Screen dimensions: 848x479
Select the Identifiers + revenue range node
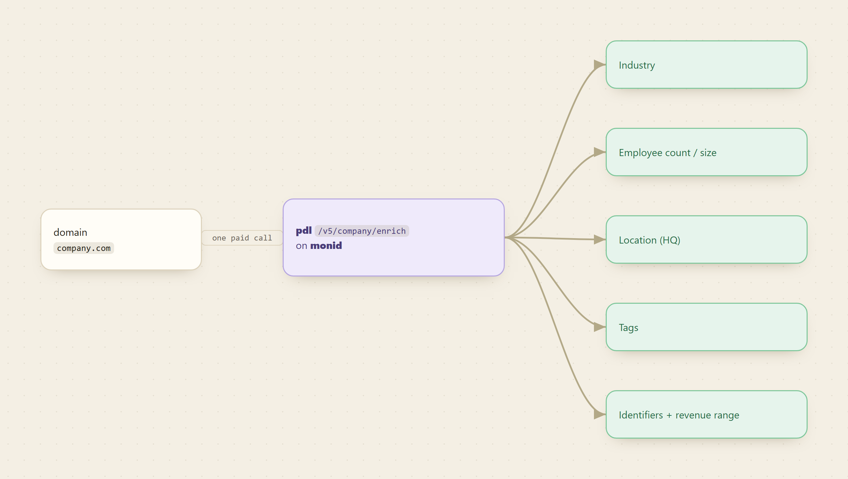point(707,414)
